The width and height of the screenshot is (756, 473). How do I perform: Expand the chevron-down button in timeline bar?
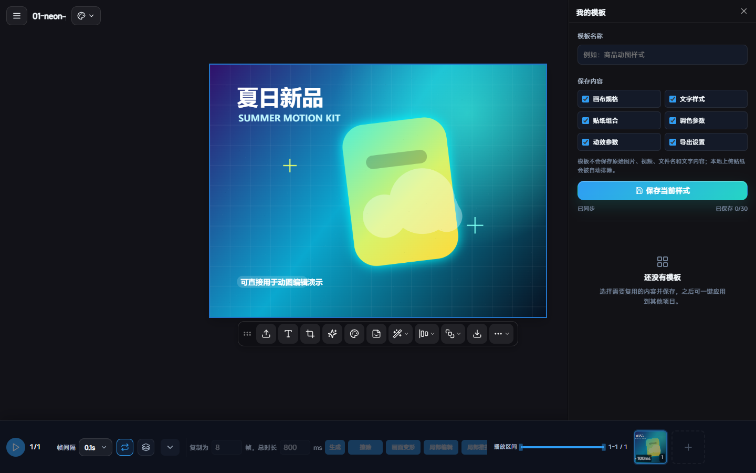point(170,447)
